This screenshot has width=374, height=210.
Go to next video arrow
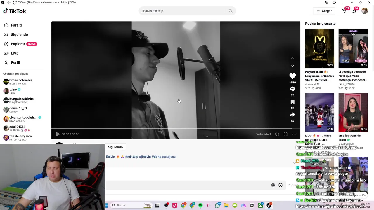pyautogui.click(x=292, y=66)
